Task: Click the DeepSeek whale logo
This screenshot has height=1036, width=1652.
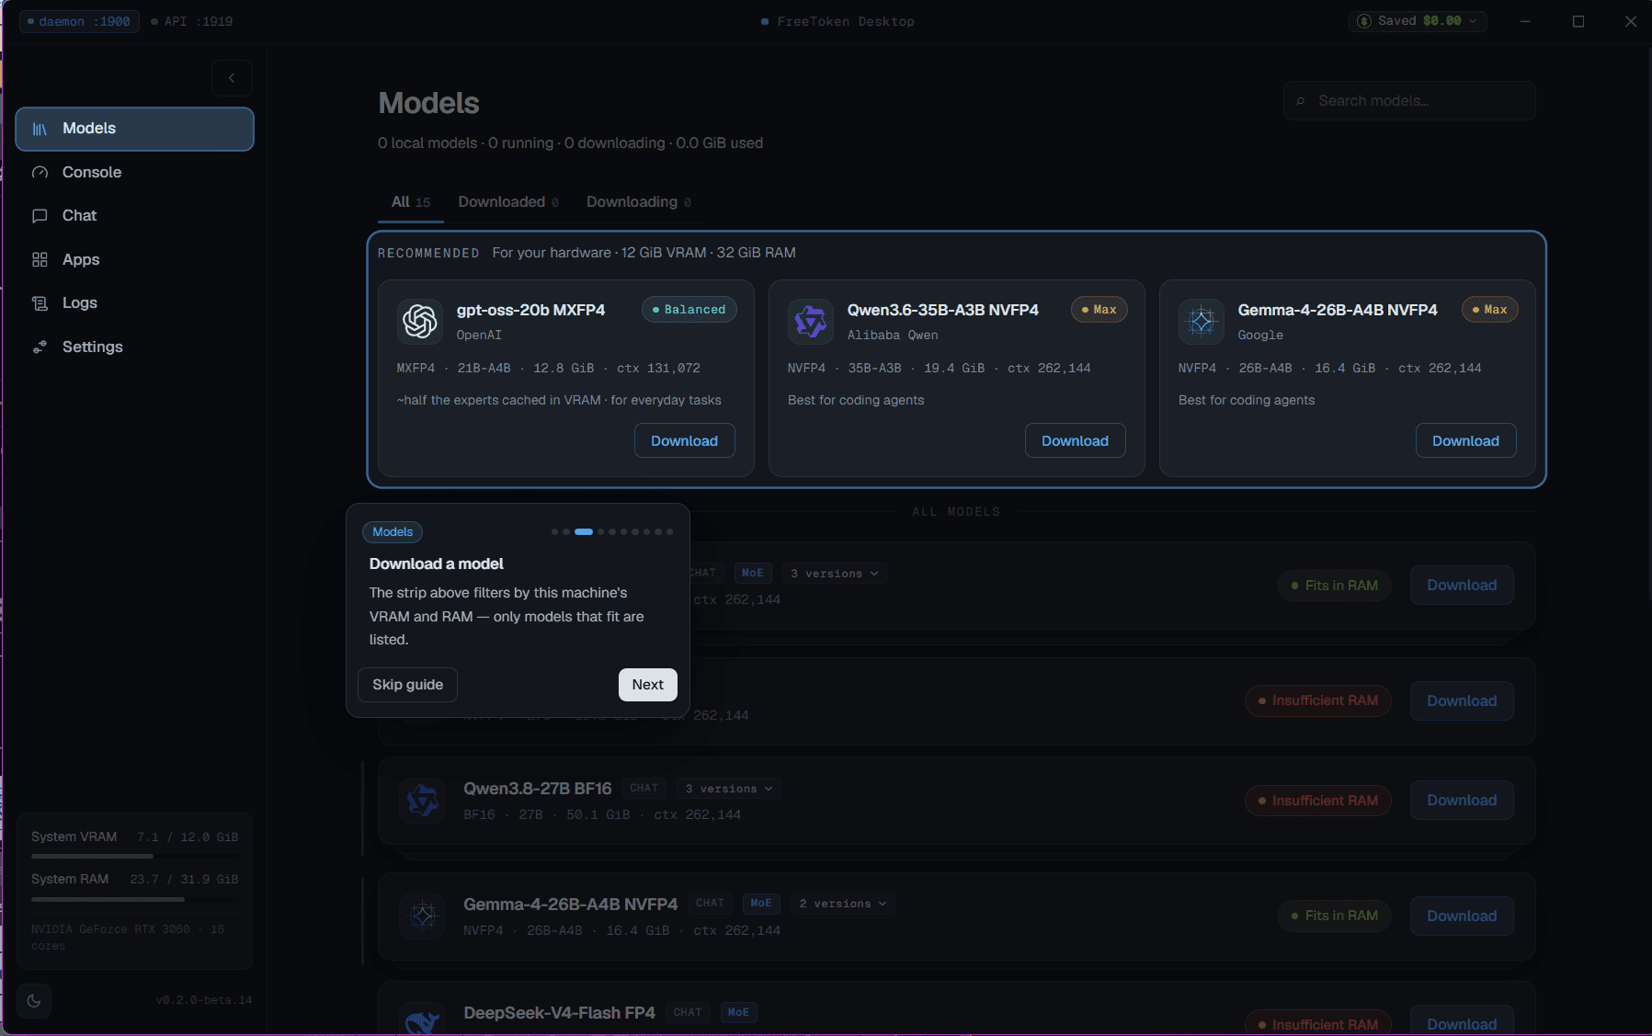Action: (423, 1020)
